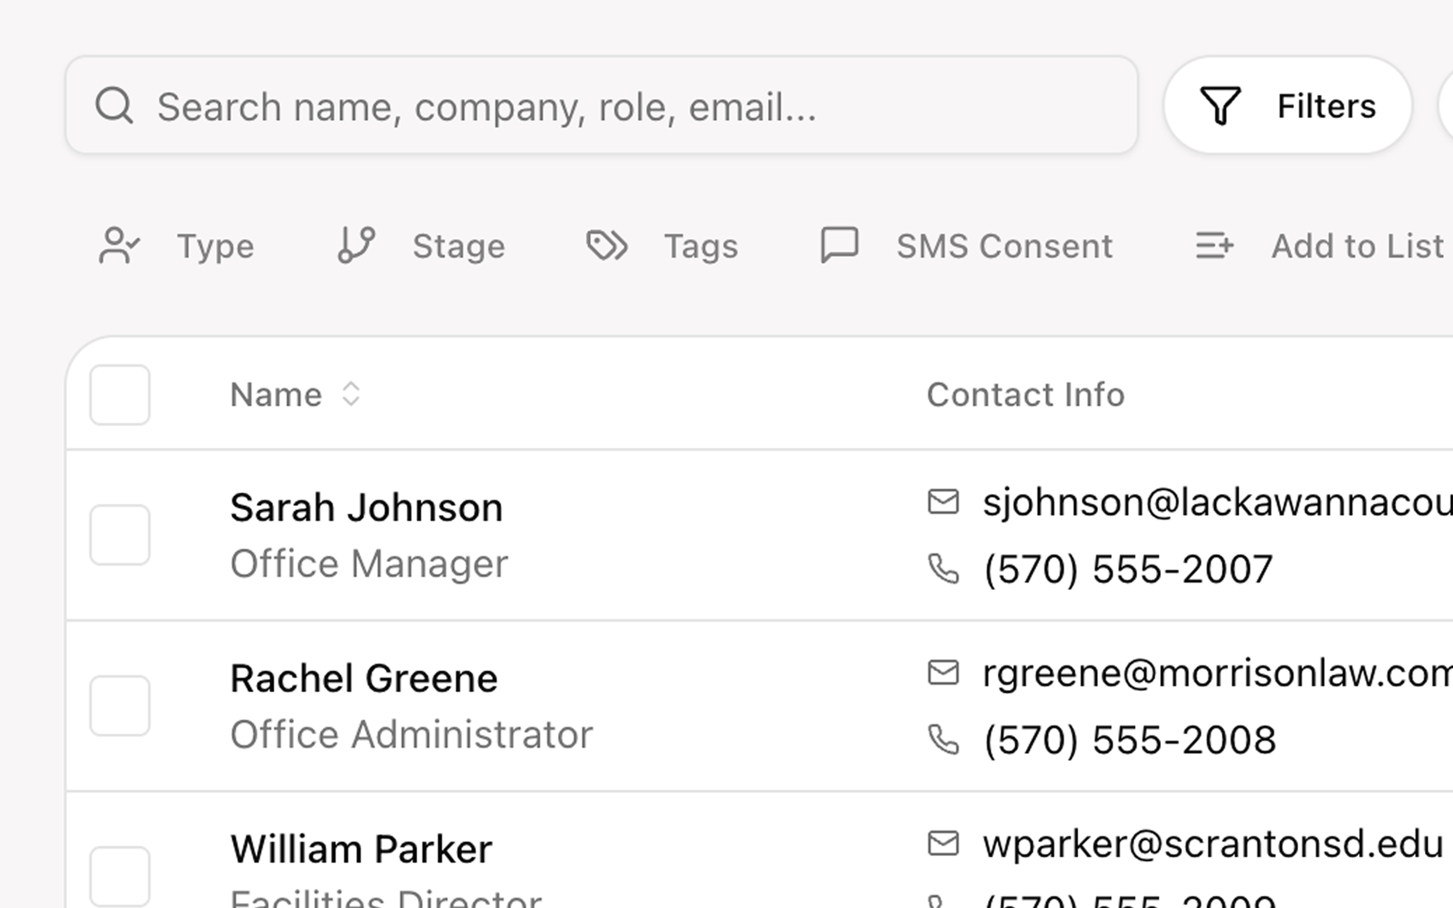Viewport: 1453px width, 908px height.
Task: Click the person-check Type icon
Action: click(119, 246)
